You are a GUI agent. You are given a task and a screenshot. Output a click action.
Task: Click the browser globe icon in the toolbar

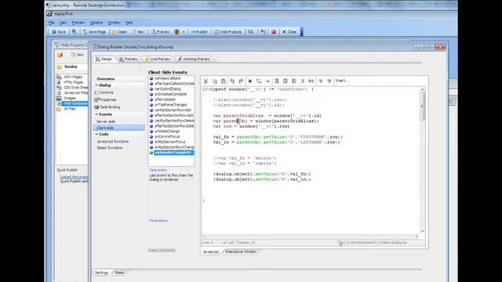[x=176, y=31]
